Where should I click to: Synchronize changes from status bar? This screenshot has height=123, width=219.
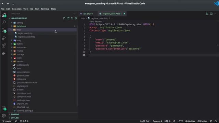pyautogui.click(x=16, y=121)
